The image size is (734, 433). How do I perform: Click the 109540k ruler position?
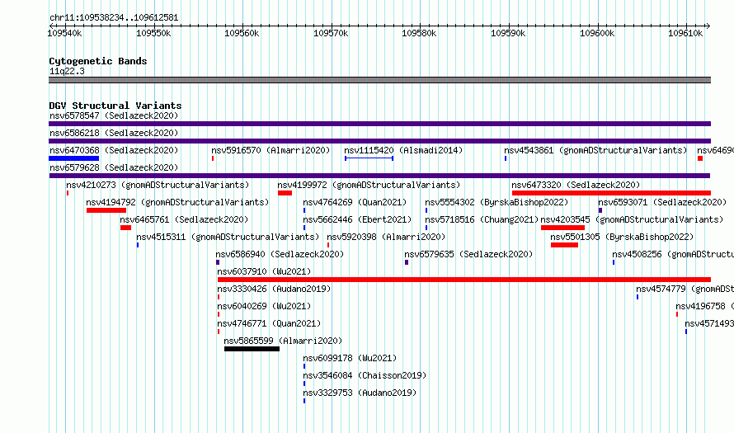pyautogui.click(x=64, y=33)
